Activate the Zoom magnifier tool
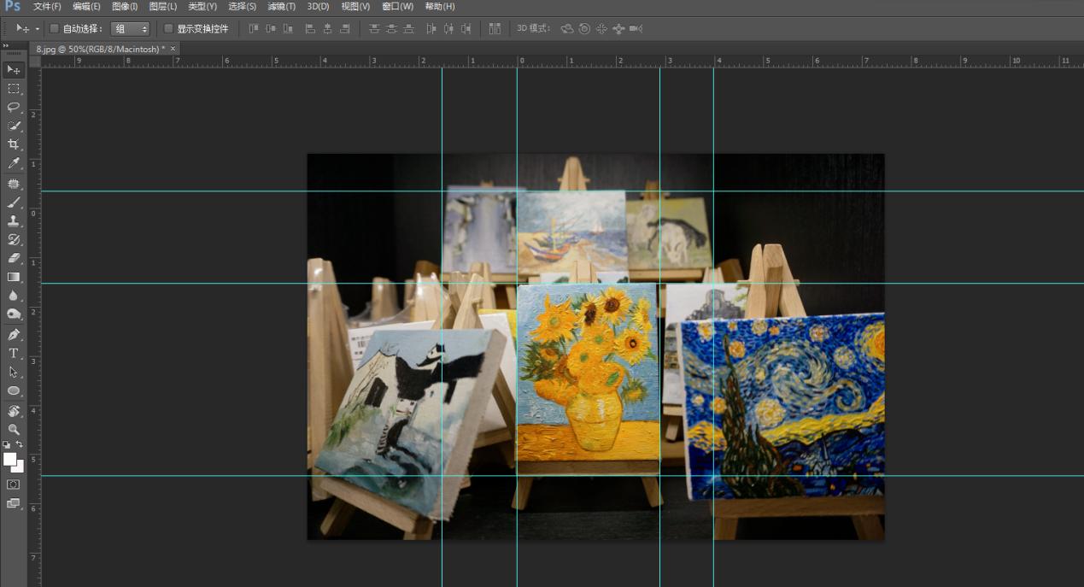 click(x=14, y=429)
